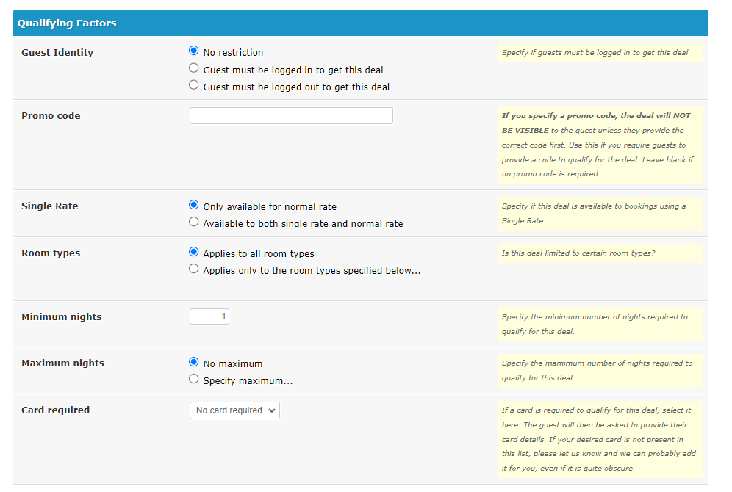Select Applies to all room types
The width and height of the screenshot is (732, 492).
click(194, 252)
